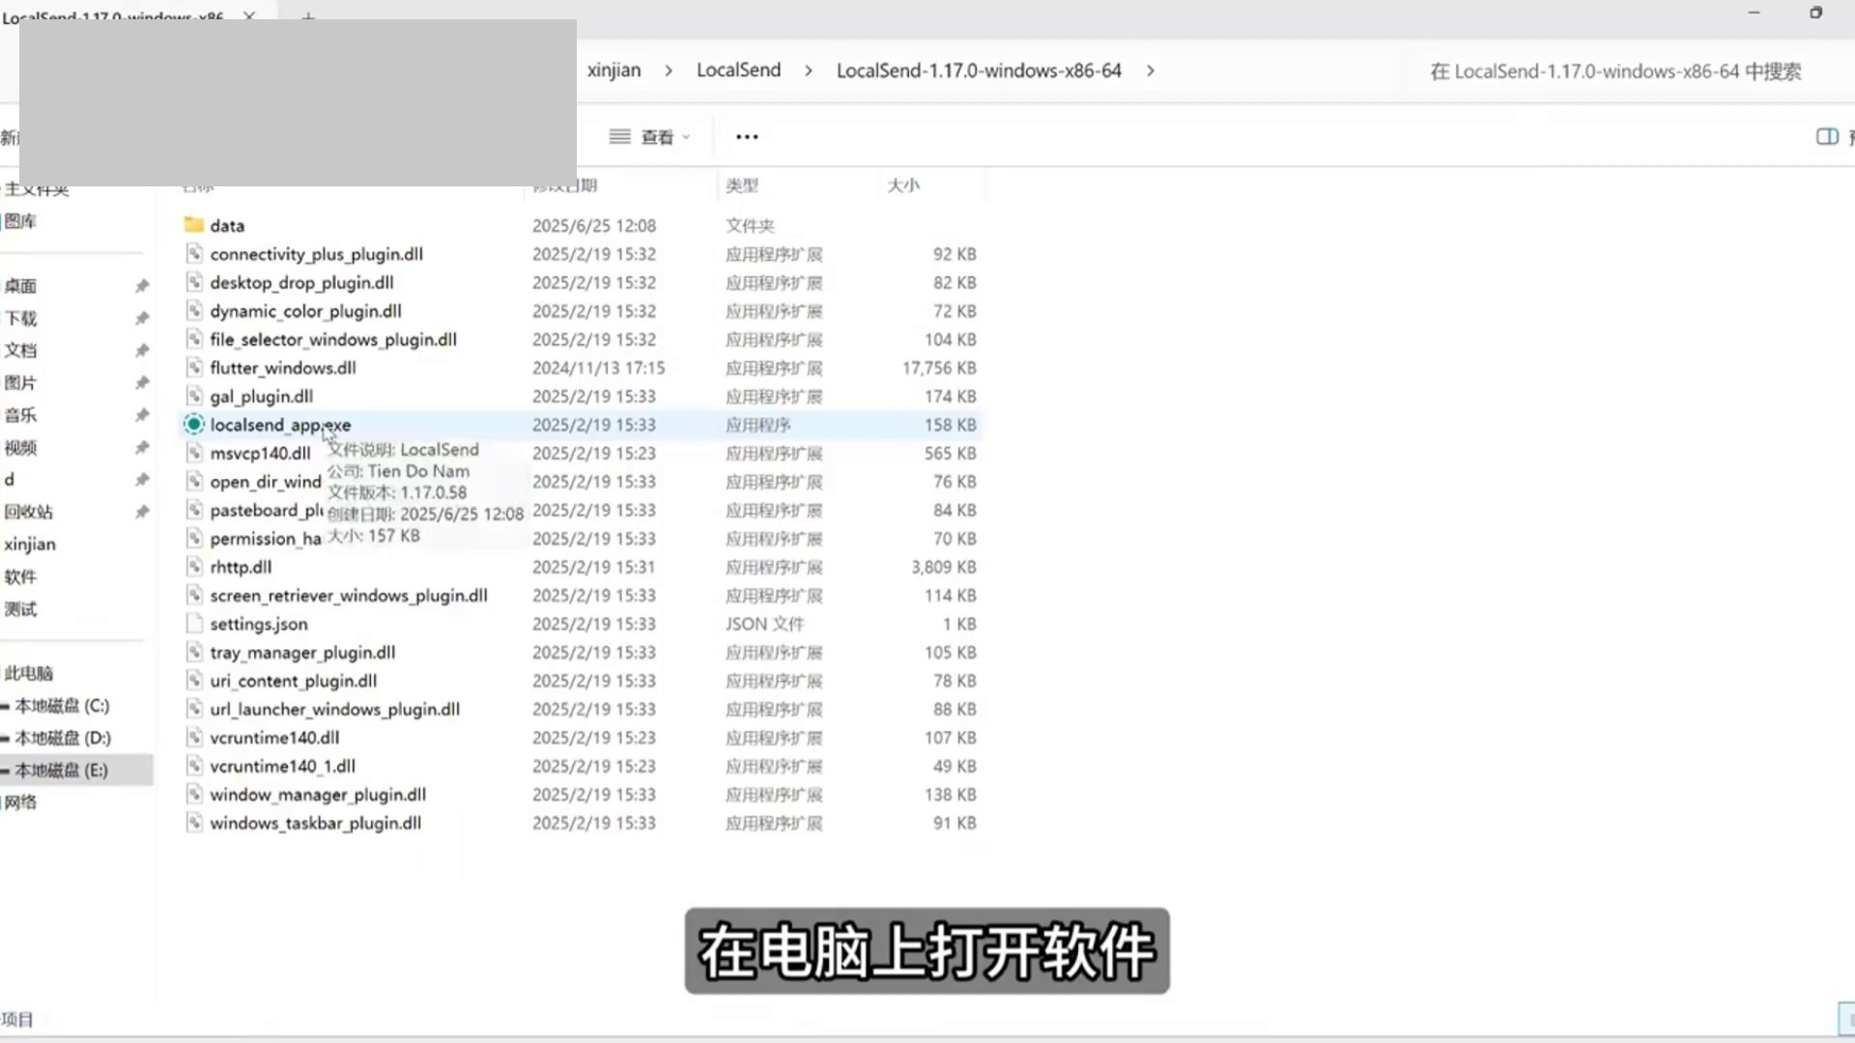
Task: Select 此电脑 in the sidebar
Action: click(x=28, y=673)
